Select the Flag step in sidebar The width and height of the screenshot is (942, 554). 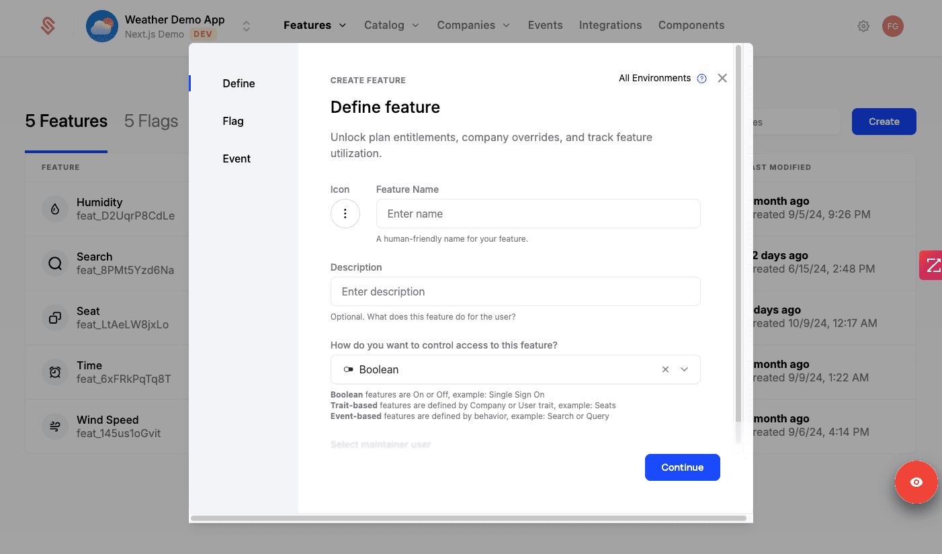point(233,121)
